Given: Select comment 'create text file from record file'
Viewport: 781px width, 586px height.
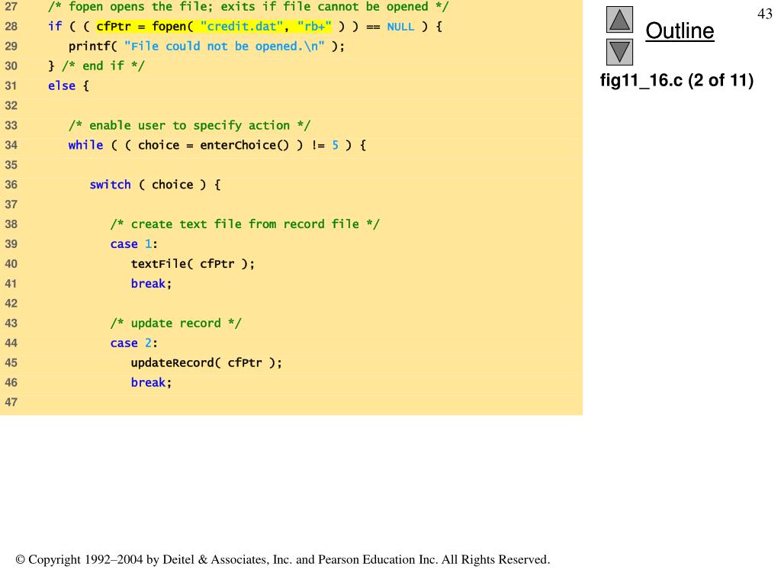Looking at the screenshot, I should pyautogui.click(x=245, y=224).
